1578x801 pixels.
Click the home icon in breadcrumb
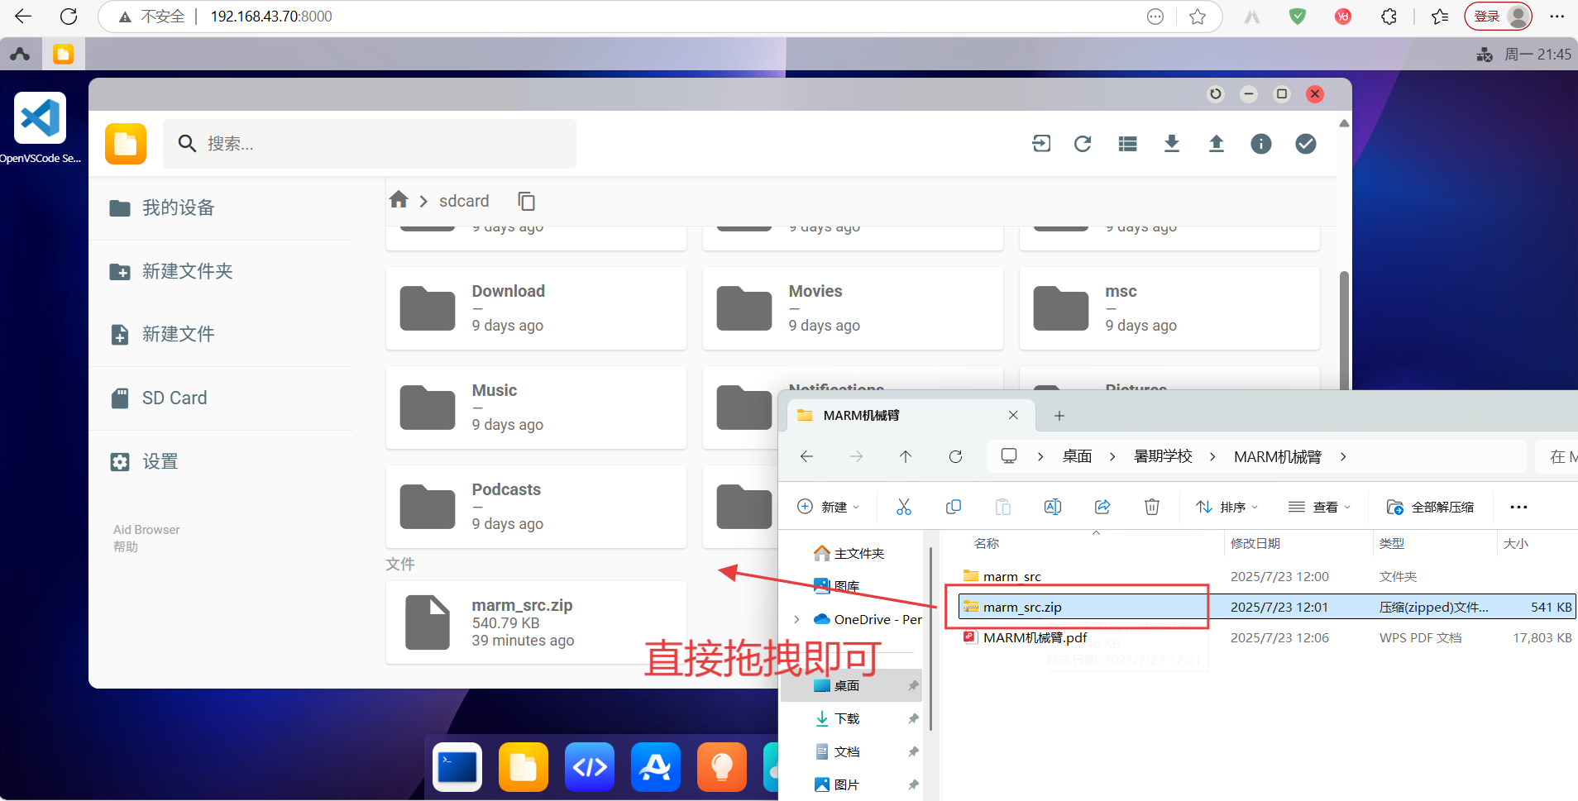click(399, 200)
